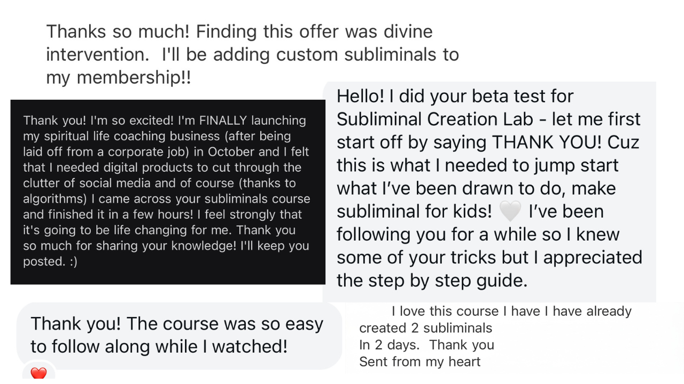This screenshot has height=384, width=684.
Task: Click 'the step by step guide' line
Action: [432, 281]
